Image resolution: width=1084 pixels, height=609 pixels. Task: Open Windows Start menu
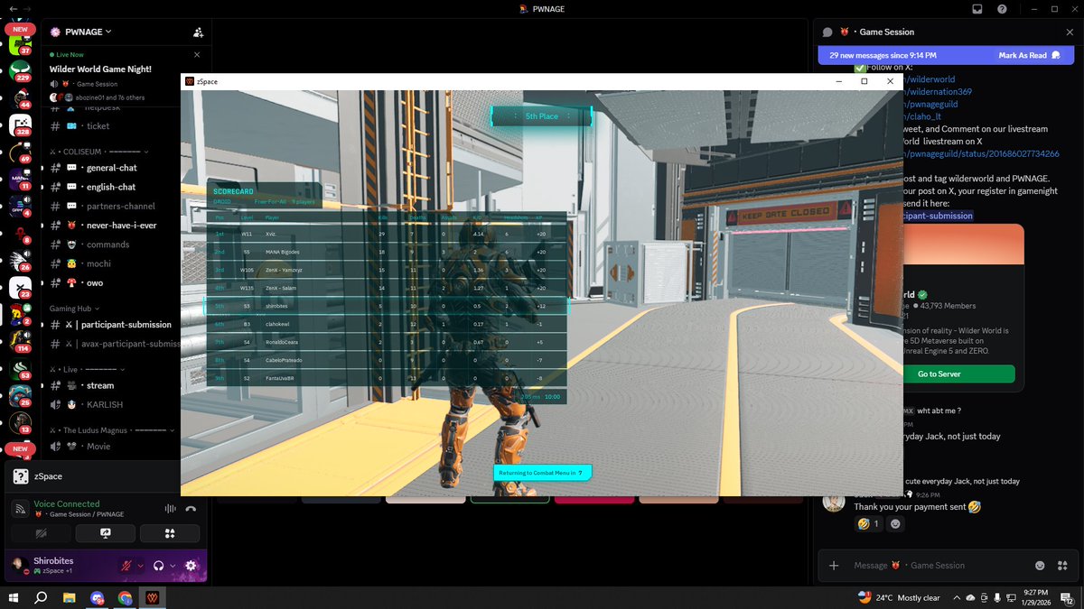(14, 597)
